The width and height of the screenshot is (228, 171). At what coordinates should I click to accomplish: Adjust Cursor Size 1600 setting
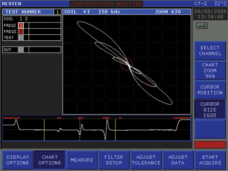pyautogui.click(x=210, y=110)
